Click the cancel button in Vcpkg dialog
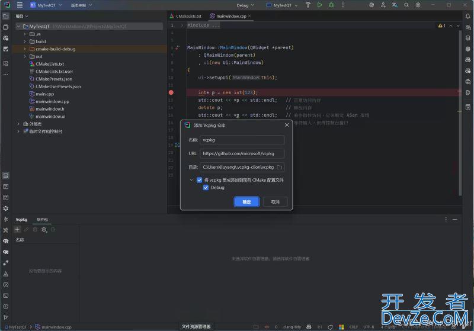 click(275, 202)
